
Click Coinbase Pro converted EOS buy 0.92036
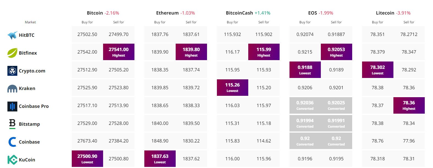305,105
